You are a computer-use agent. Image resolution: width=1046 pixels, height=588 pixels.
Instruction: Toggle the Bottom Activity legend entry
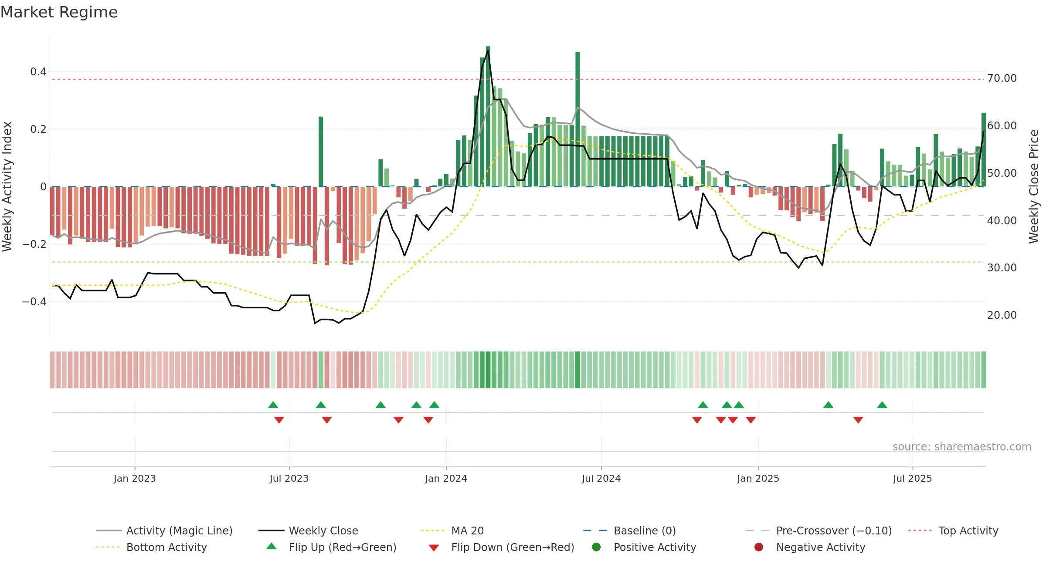[151, 547]
